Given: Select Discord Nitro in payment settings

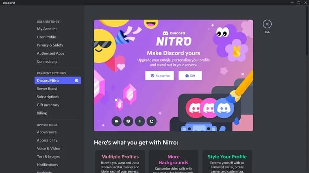Looking at the screenshot, I should [x=58, y=81].
